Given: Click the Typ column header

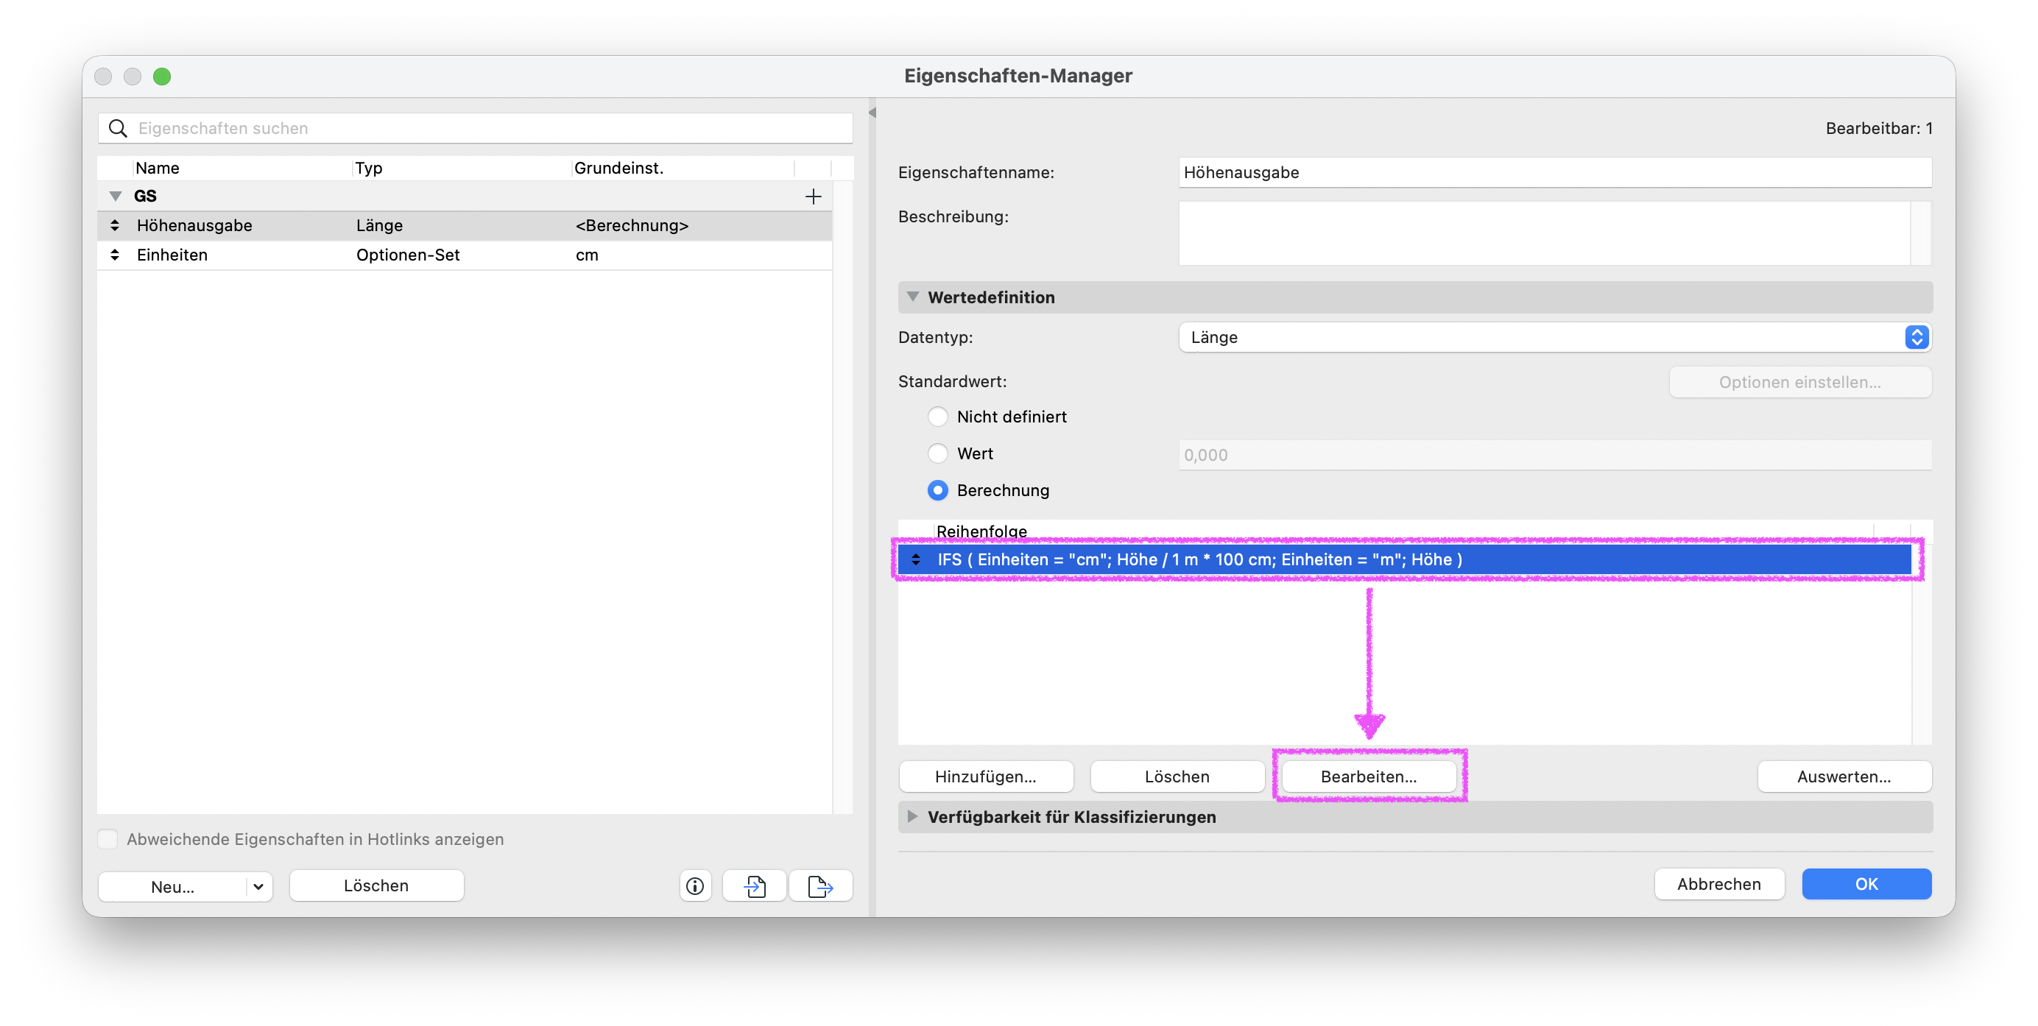Looking at the screenshot, I should (x=369, y=168).
